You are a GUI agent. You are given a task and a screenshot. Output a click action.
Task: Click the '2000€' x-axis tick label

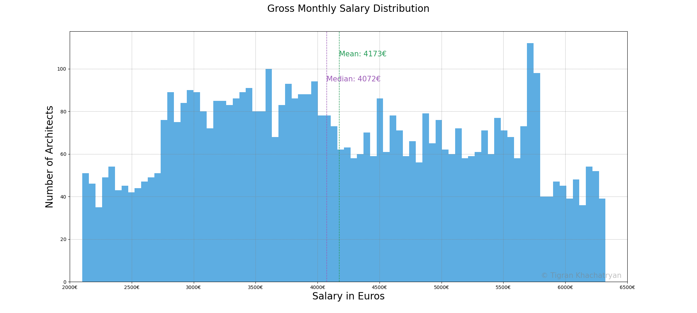point(70,288)
